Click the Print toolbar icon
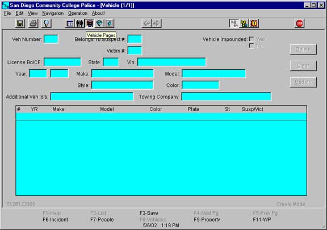327x230 pixels. point(33,23)
